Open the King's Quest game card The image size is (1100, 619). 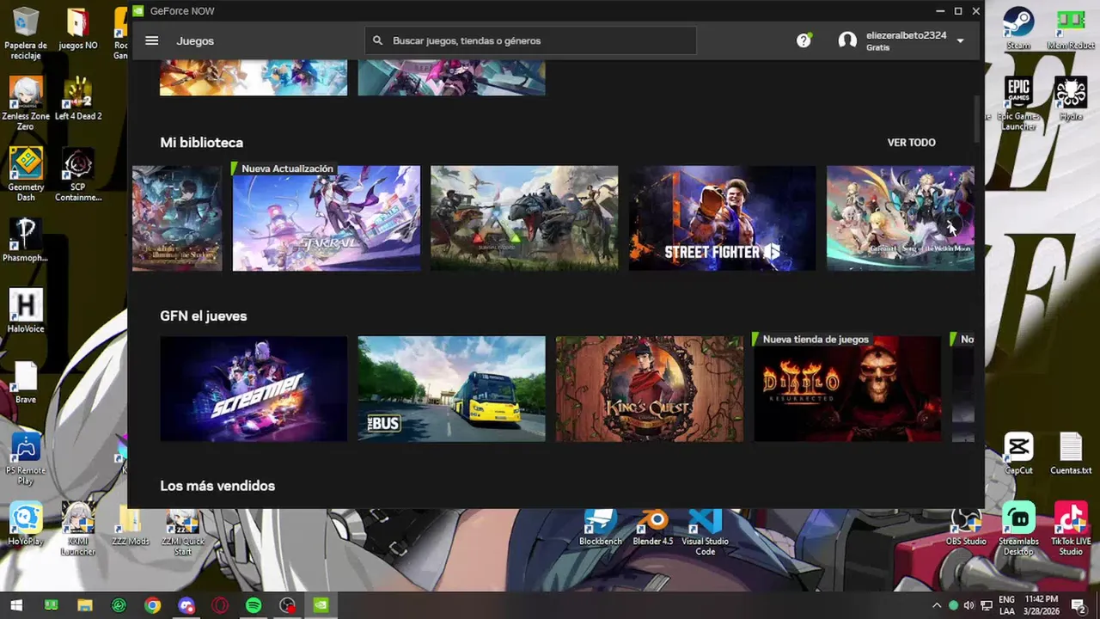(x=650, y=389)
